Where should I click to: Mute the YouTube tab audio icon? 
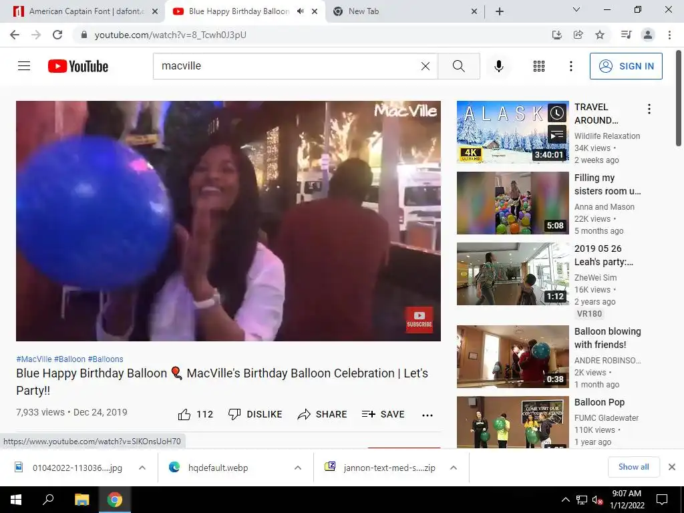(300, 11)
